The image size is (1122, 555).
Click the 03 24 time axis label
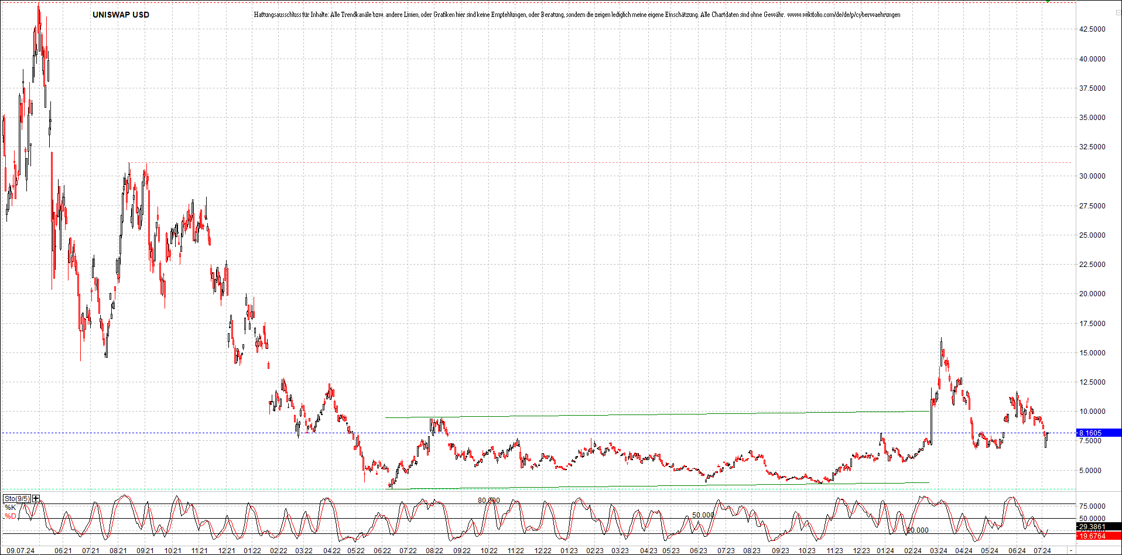(x=939, y=551)
